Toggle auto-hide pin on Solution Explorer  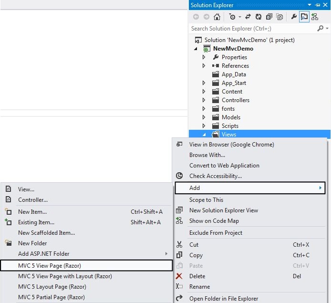[x=318, y=5]
